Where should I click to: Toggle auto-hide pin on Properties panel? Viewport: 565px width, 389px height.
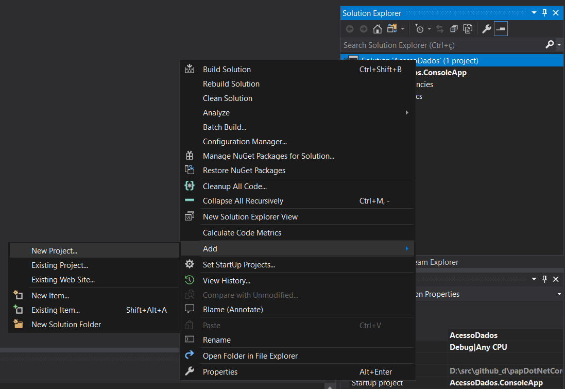point(545,279)
